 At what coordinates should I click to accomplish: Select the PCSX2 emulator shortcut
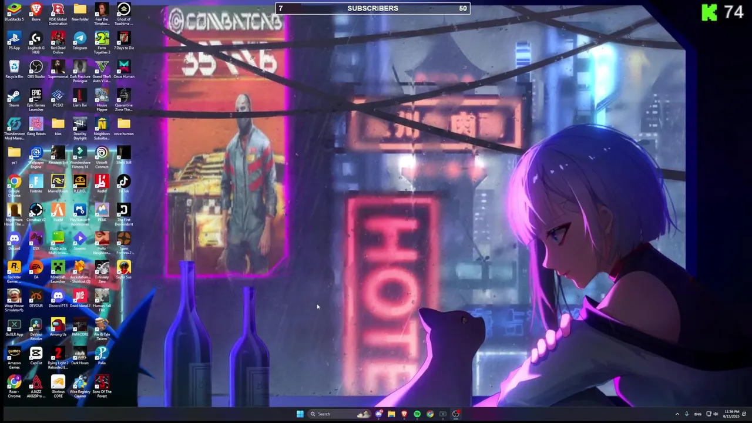(x=58, y=98)
